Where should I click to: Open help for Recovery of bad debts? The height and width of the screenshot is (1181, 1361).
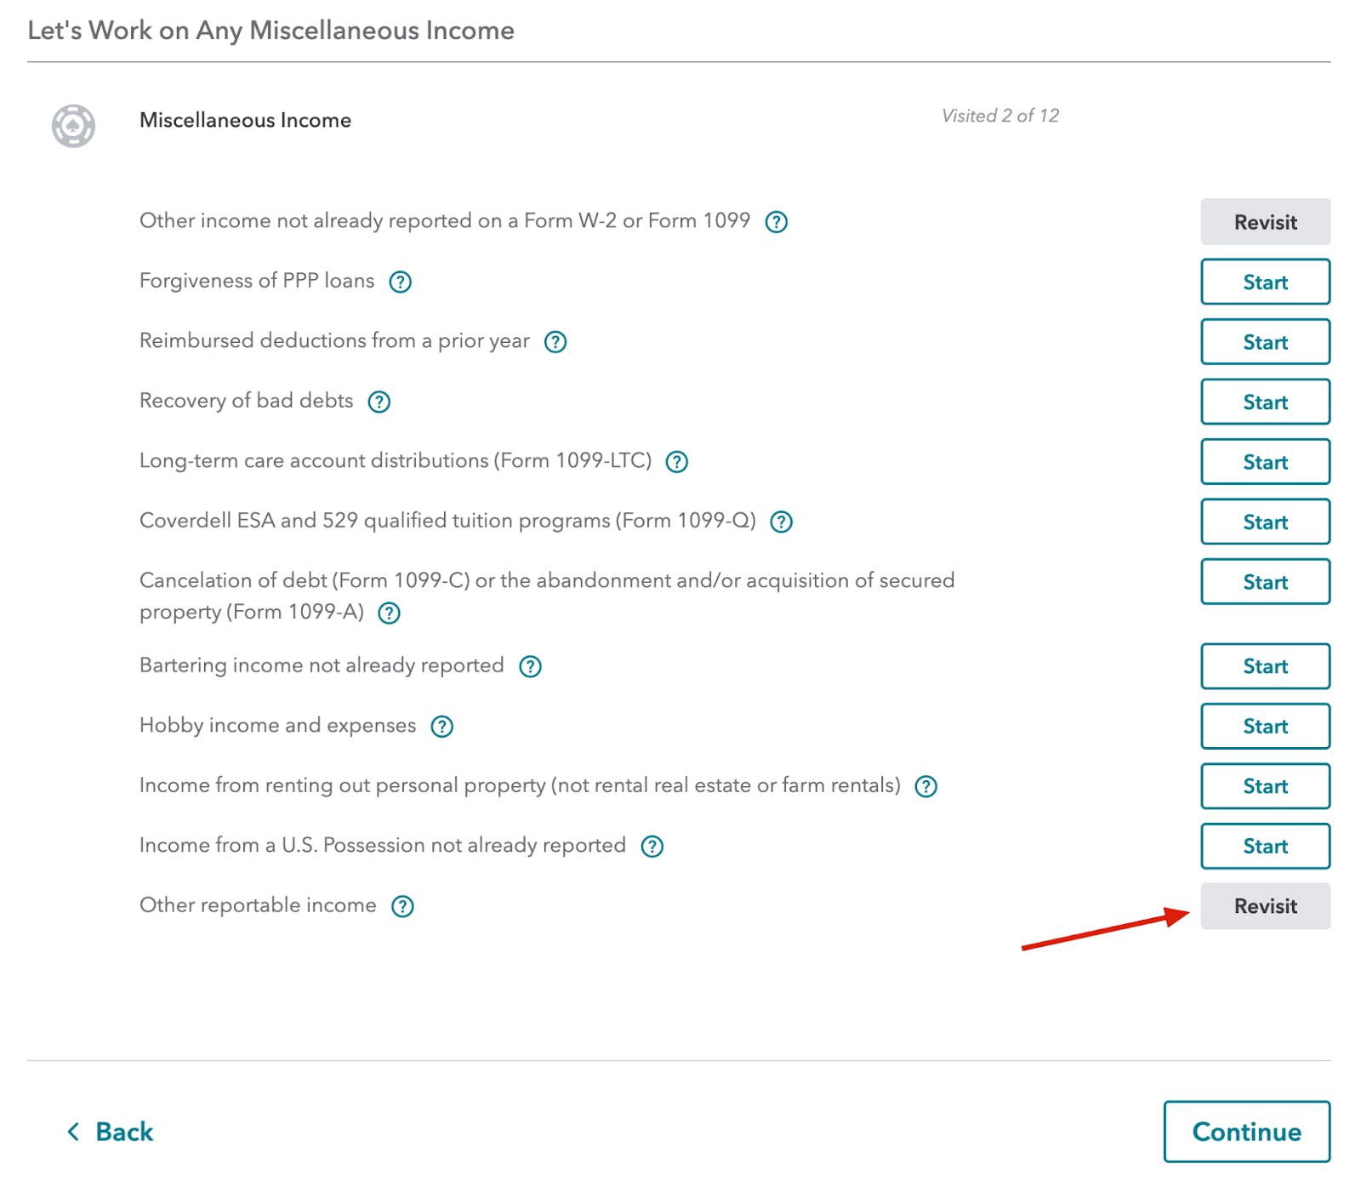(379, 402)
